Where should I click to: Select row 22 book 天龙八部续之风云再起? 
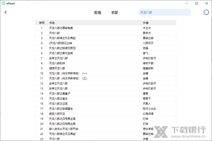[62, 134]
